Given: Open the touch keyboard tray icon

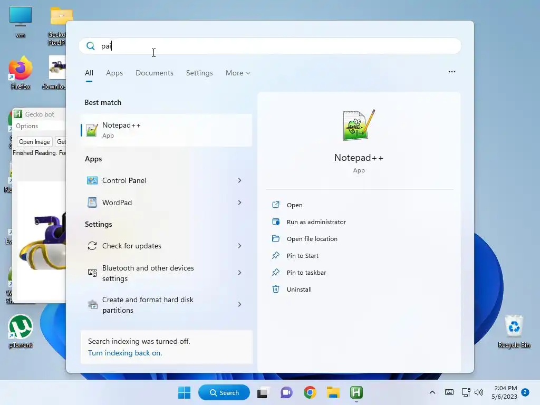Looking at the screenshot, I should click(449, 392).
